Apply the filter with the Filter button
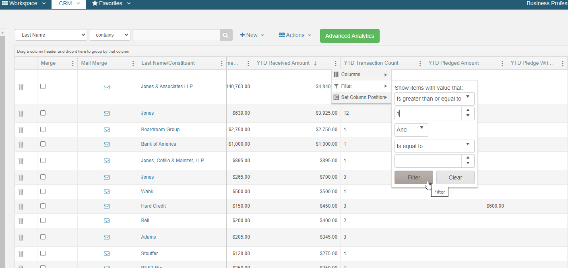The height and width of the screenshot is (268, 568). click(x=414, y=177)
